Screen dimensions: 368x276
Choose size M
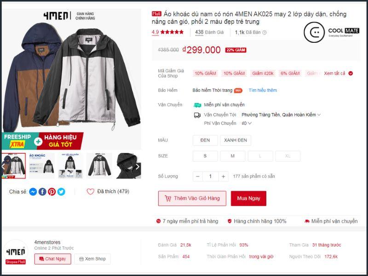(233, 156)
